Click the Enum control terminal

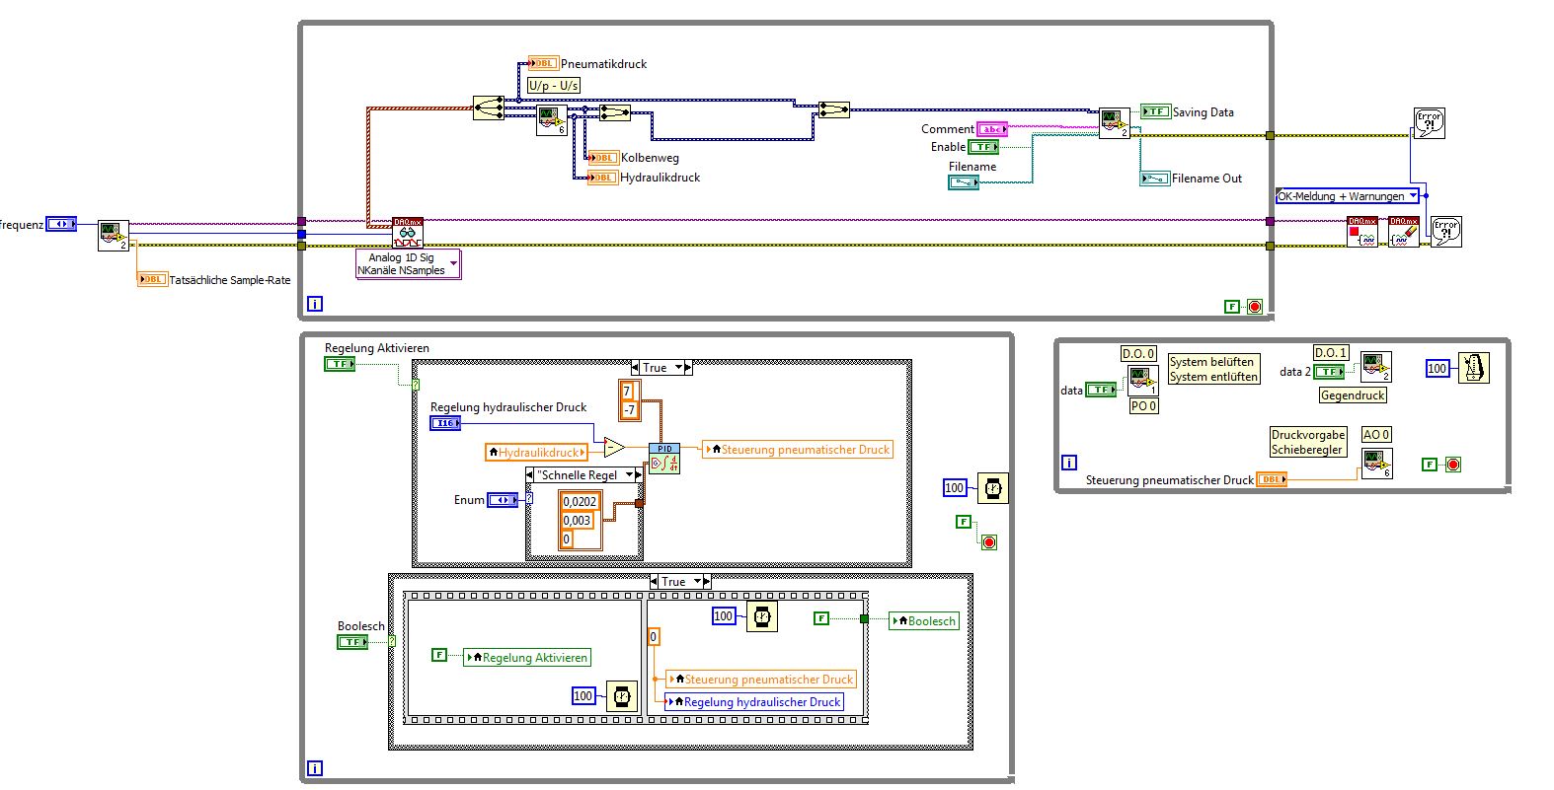coord(503,500)
